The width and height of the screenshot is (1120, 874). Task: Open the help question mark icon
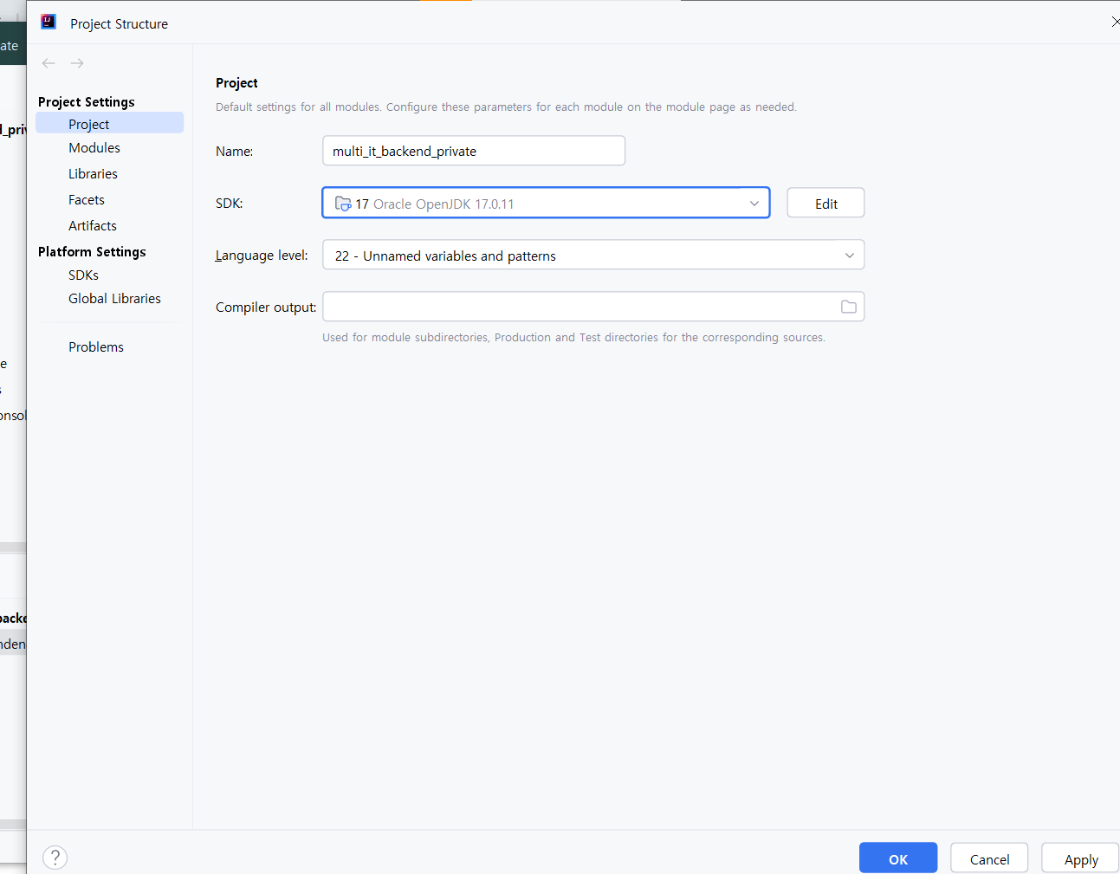pos(55,858)
